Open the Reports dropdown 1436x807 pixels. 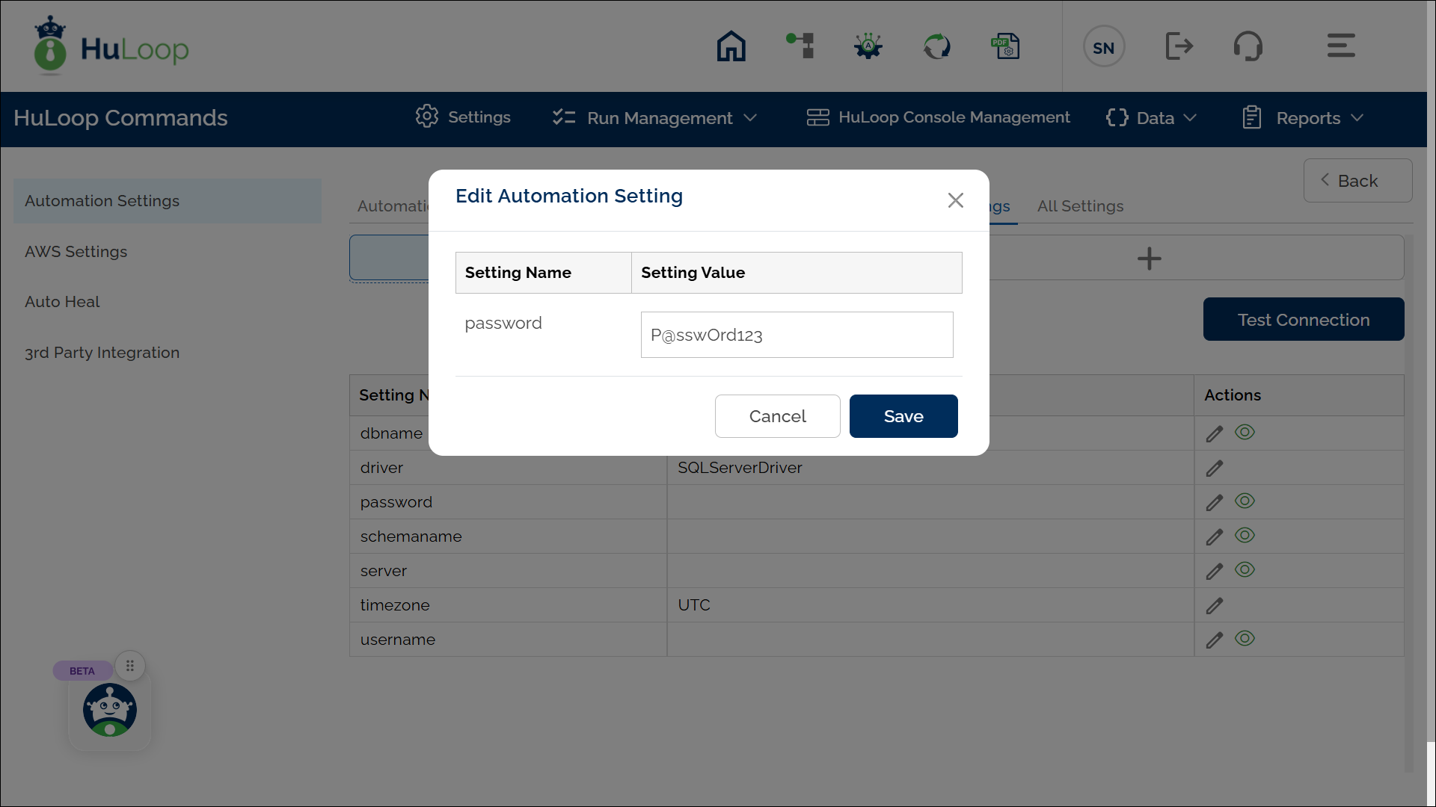point(1304,118)
